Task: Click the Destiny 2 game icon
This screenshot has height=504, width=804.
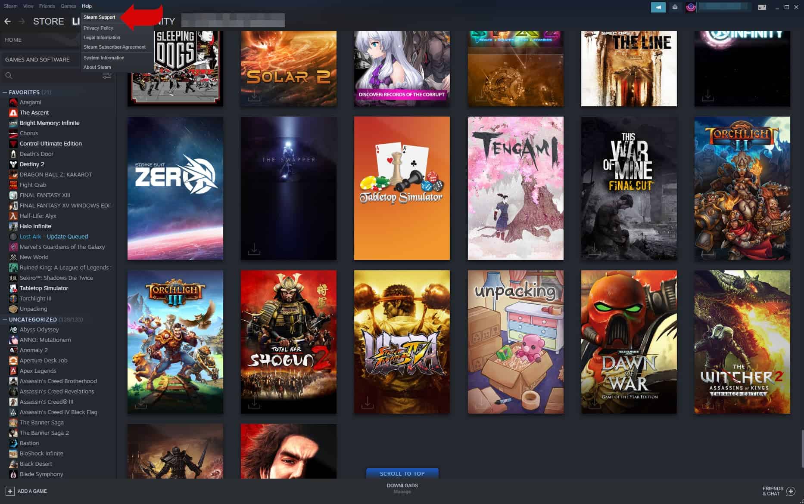Action: click(x=13, y=164)
